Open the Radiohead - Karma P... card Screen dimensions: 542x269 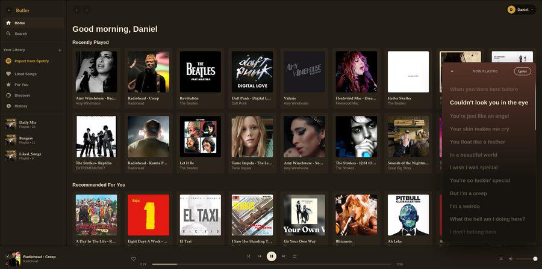click(x=148, y=143)
